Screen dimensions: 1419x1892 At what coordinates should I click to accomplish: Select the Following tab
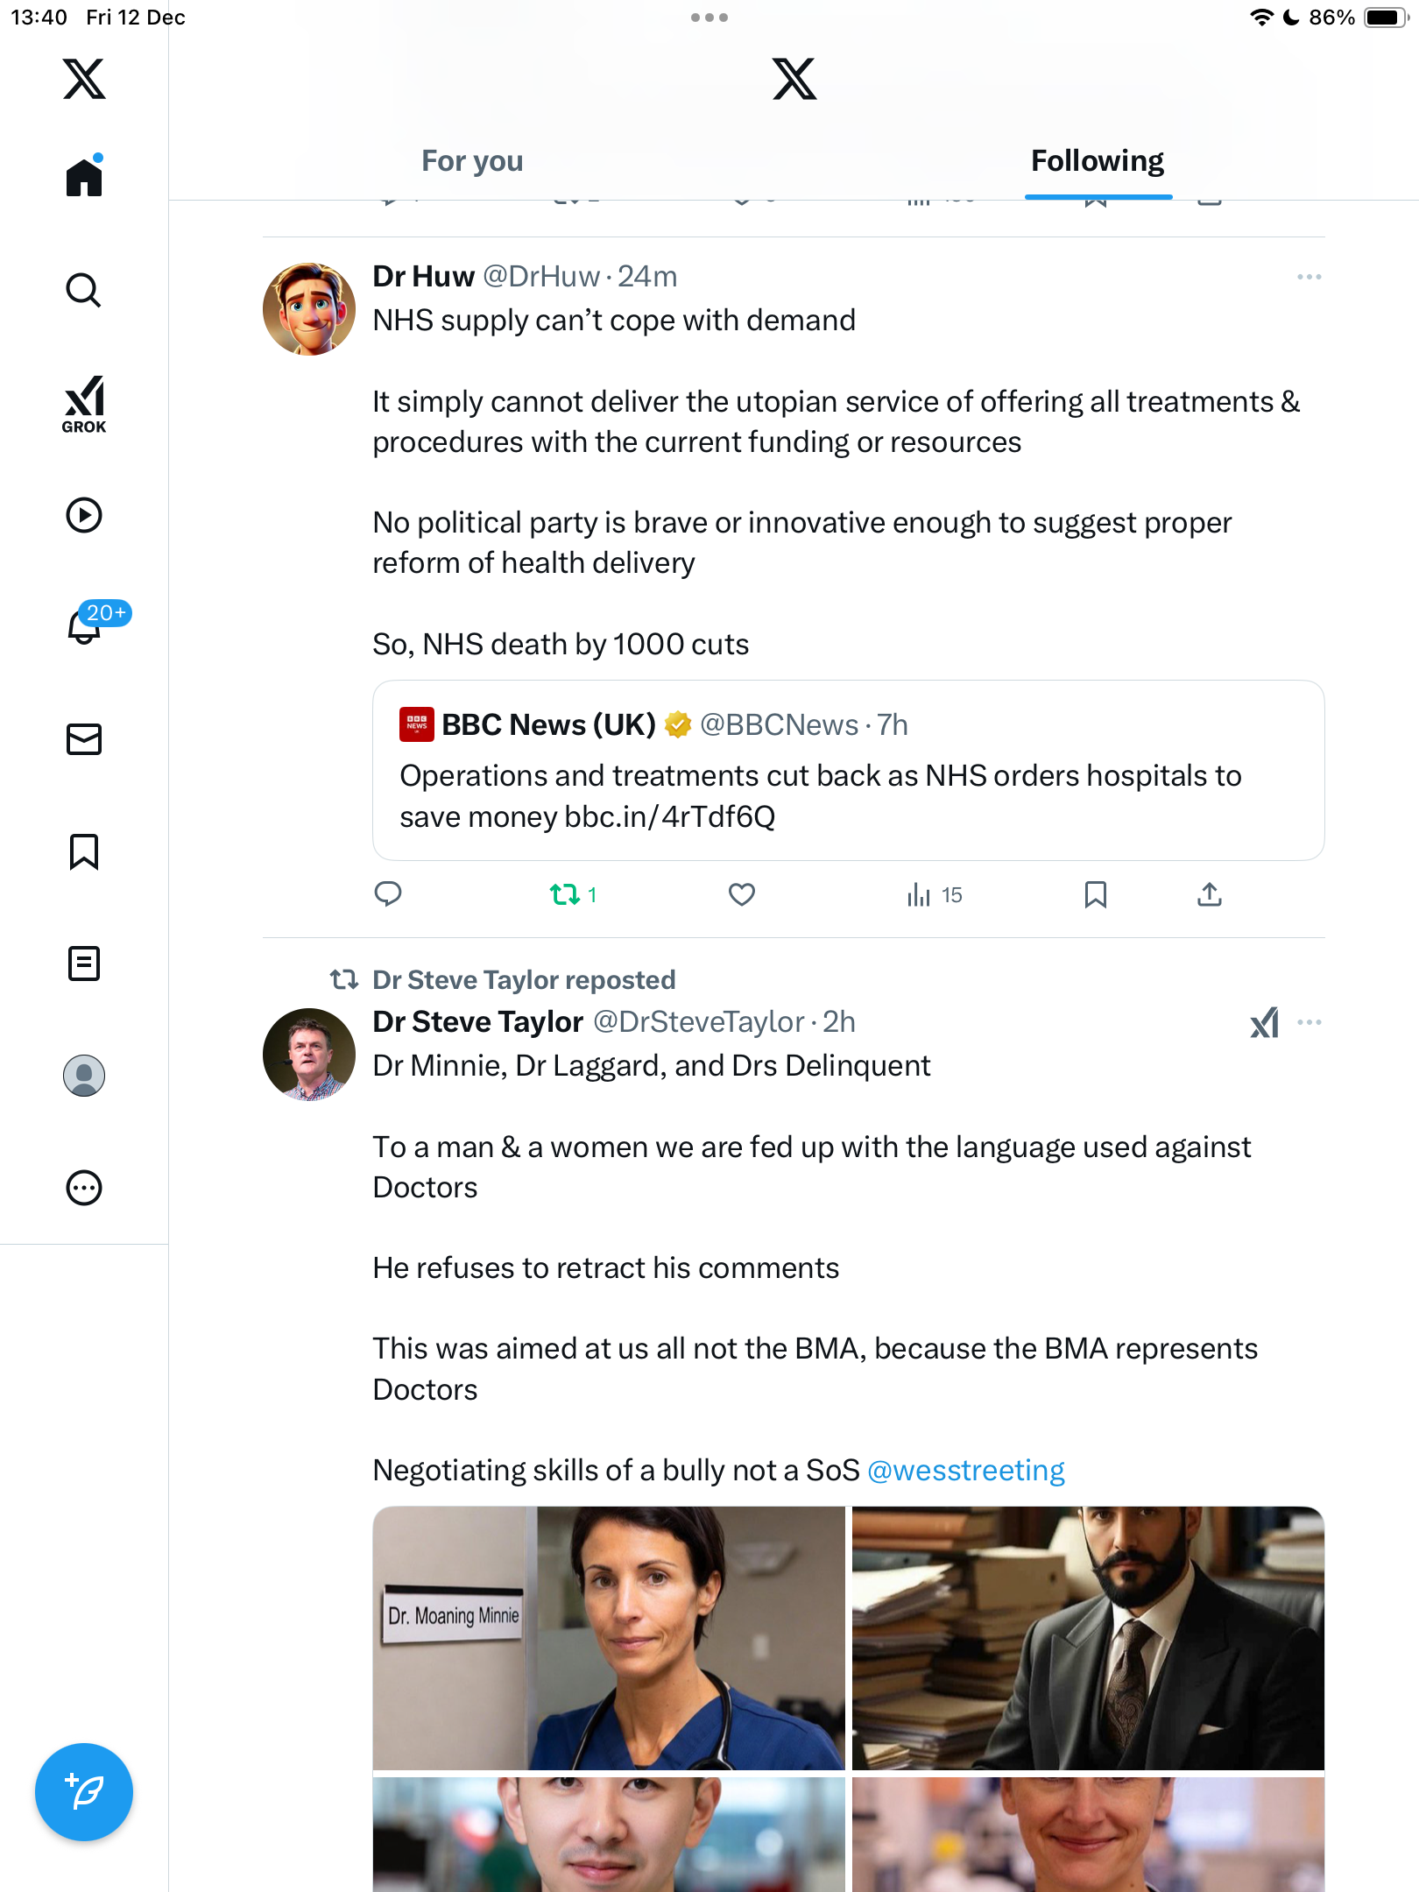tap(1097, 161)
